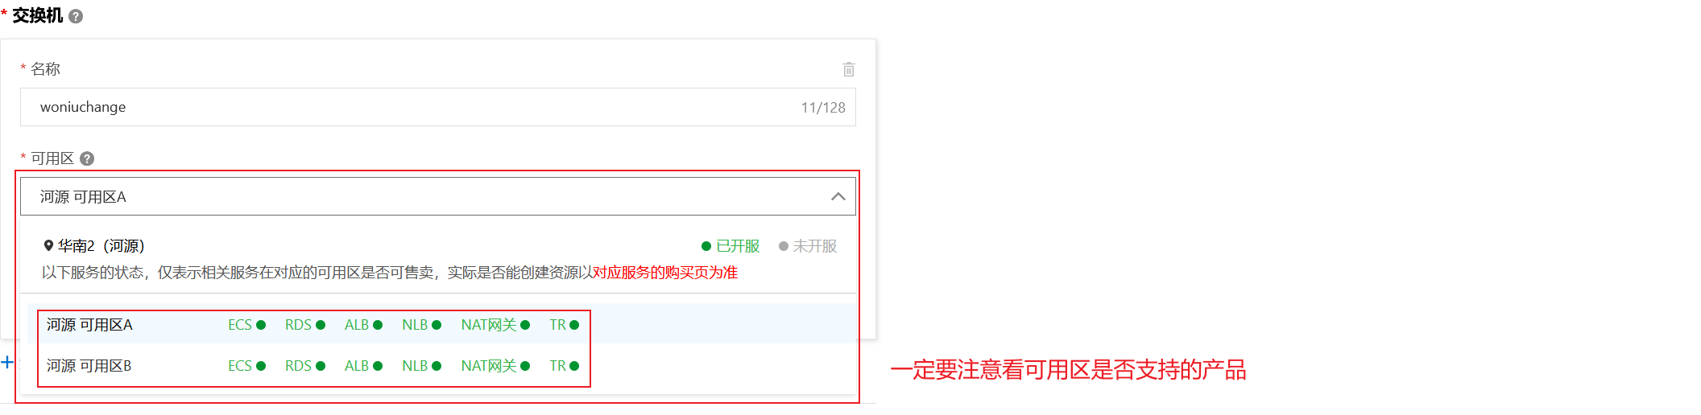
Task: Select 河源 可用区B from the list
Action: [x=89, y=366]
